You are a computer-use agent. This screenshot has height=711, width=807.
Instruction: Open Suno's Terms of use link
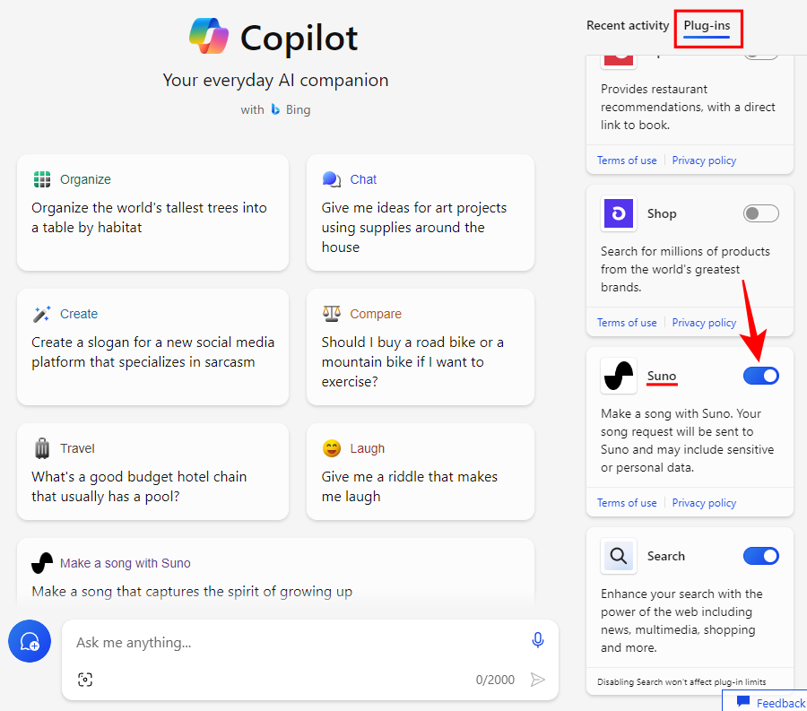[x=627, y=503]
